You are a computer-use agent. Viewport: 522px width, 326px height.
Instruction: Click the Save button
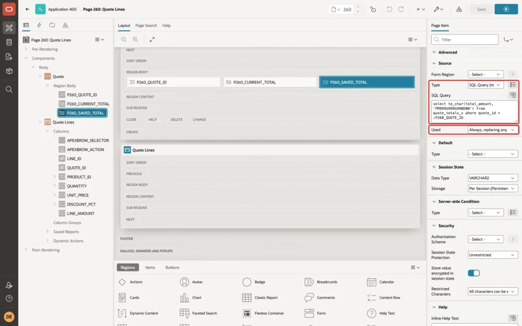click(481, 9)
